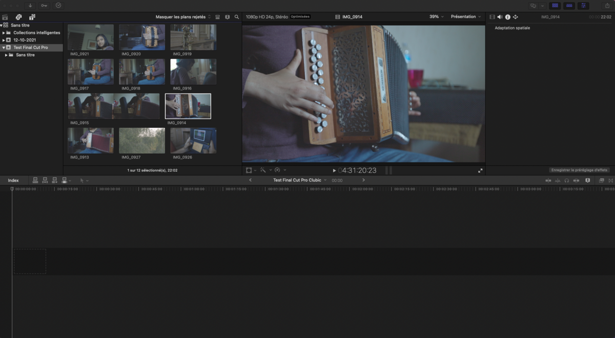
Task: Toggle the Browser panel visibility
Action: click(555, 6)
